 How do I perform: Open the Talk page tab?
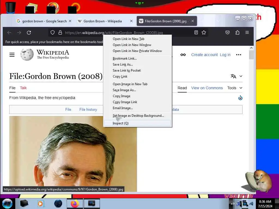[x=23, y=88]
